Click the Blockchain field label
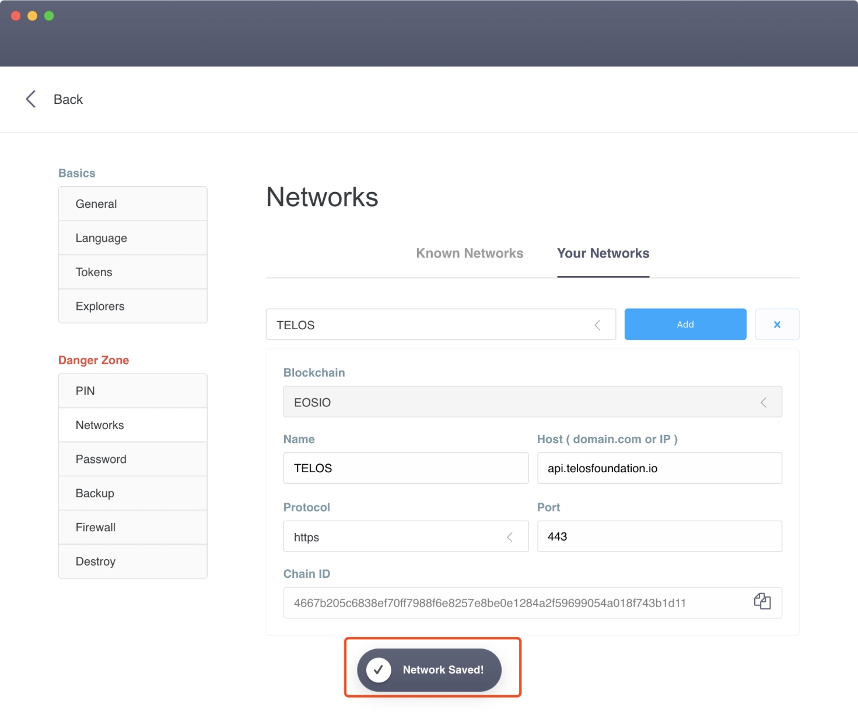 click(x=314, y=372)
